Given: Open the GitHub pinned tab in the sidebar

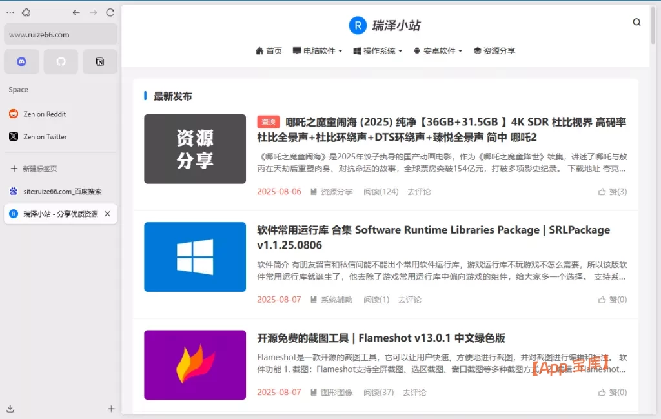Looking at the screenshot, I should point(61,61).
